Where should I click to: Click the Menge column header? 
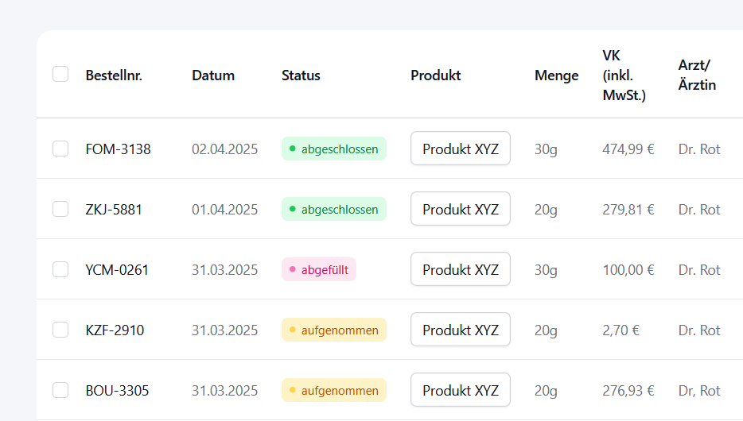coord(556,75)
